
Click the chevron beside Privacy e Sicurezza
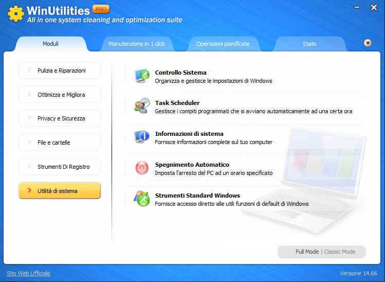tap(29, 118)
